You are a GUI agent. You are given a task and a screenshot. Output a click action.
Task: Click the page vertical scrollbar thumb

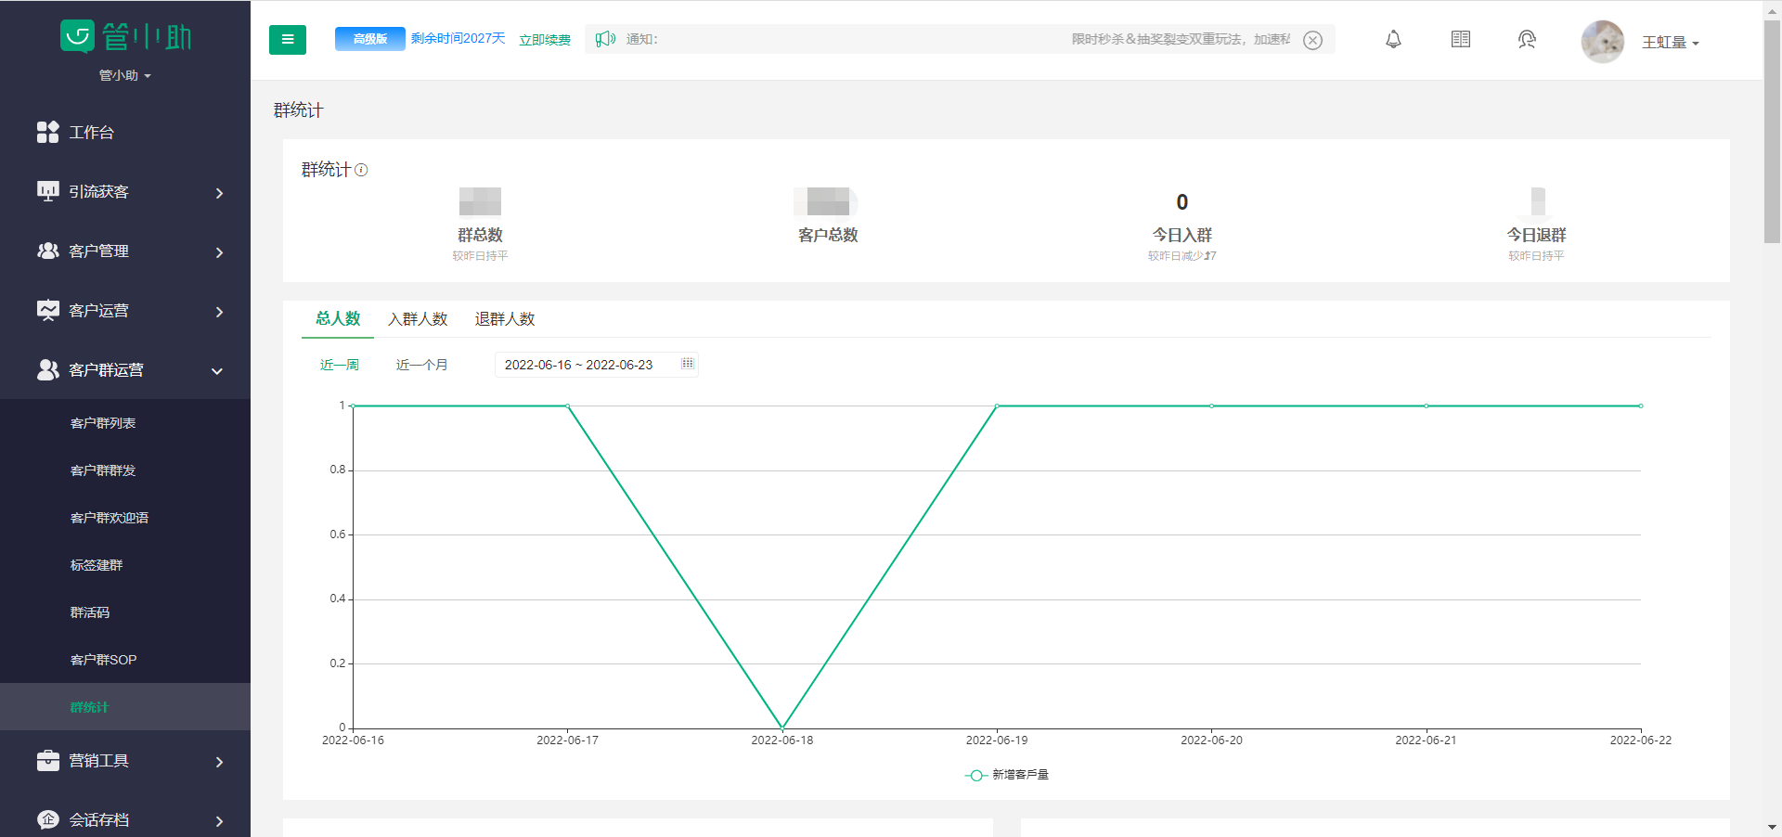(1772, 130)
